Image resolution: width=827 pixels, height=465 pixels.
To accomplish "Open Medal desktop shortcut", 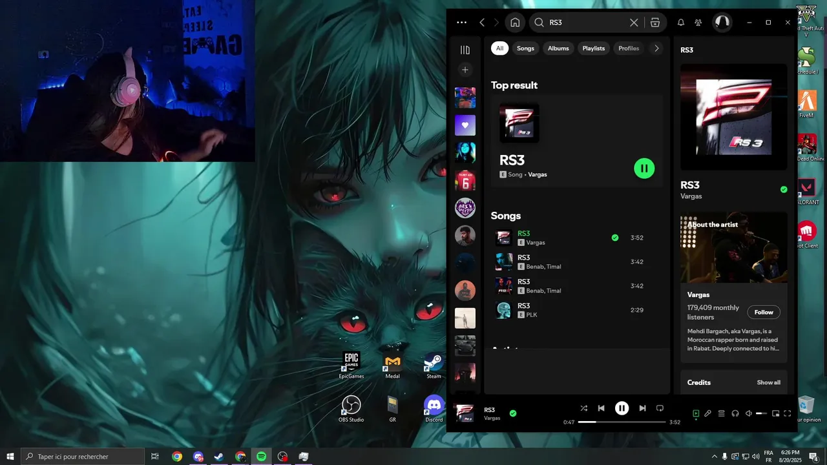I will click(x=393, y=366).
